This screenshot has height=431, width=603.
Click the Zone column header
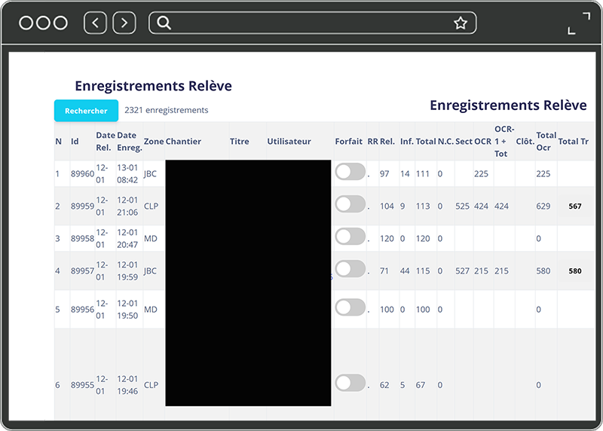tap(154, 142)
